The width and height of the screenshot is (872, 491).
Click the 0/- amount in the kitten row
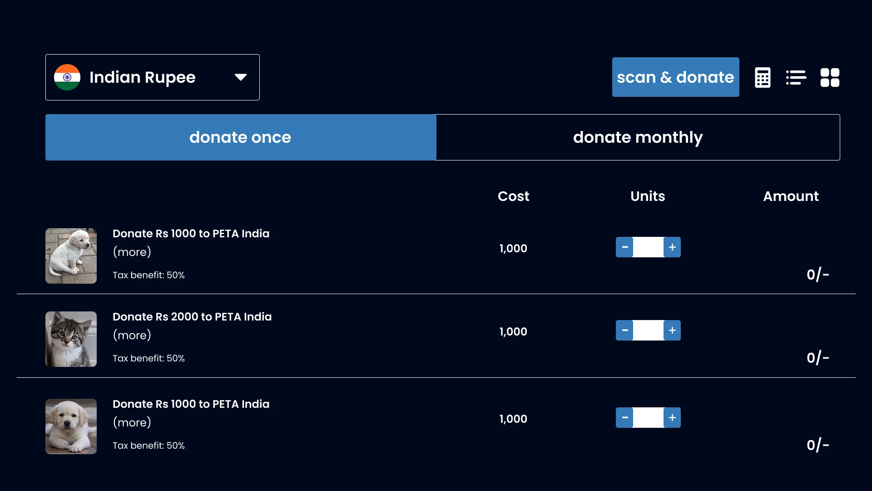[818, 358]
